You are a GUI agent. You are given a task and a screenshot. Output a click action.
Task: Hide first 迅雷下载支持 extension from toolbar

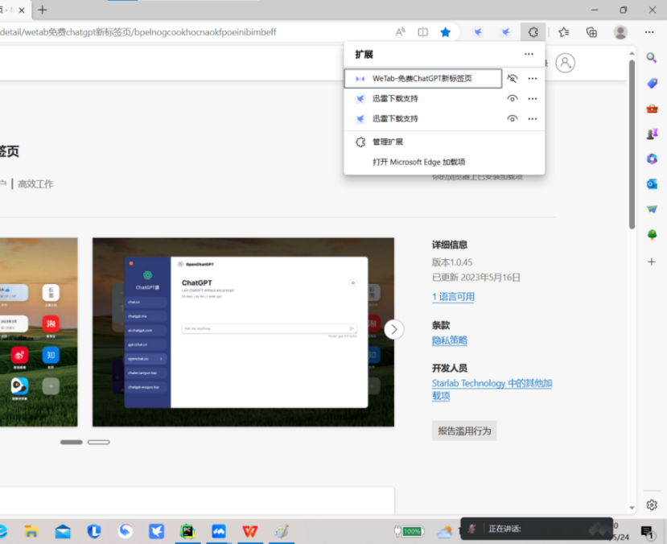pos(513,99)
